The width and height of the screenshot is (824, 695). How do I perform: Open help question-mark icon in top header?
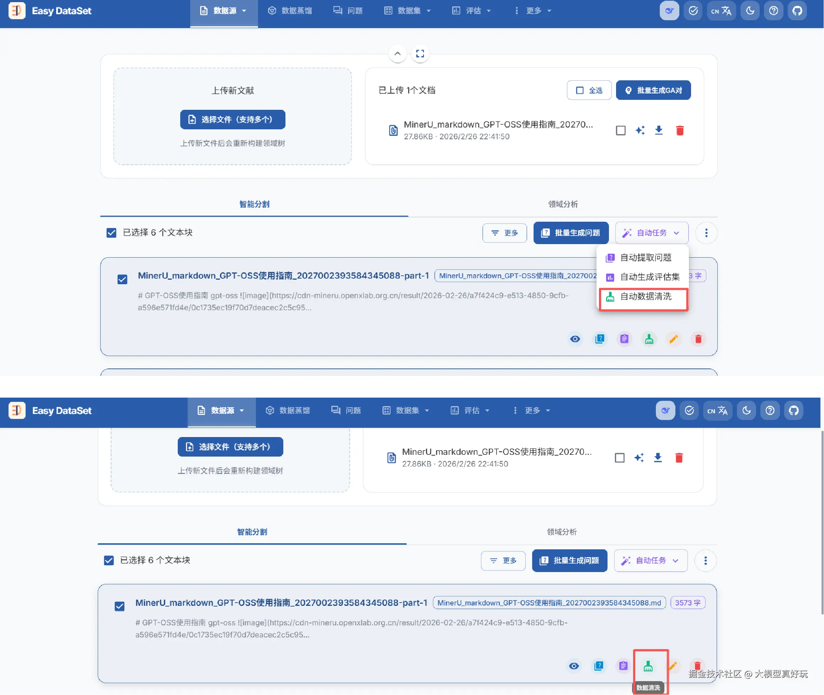point(774,11)
